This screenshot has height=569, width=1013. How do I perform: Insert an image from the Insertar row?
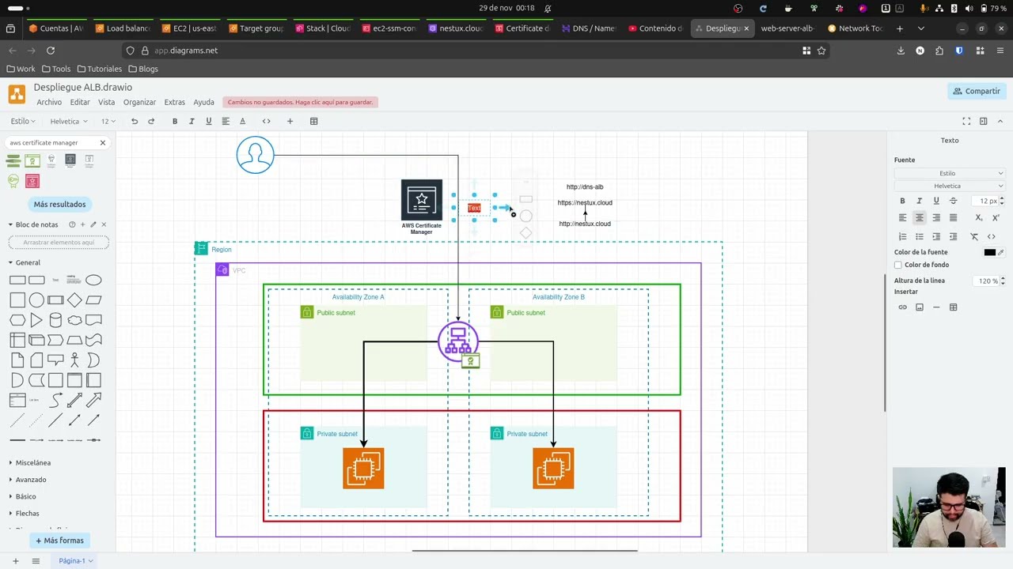tap(919, 307)
